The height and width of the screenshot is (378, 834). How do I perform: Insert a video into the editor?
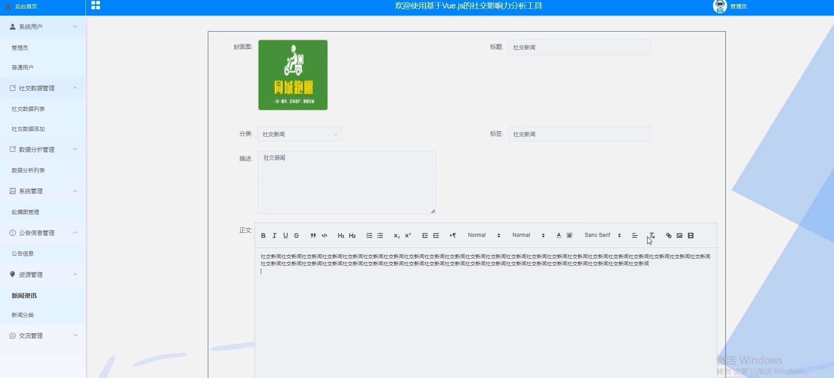[x=691, y=236]
